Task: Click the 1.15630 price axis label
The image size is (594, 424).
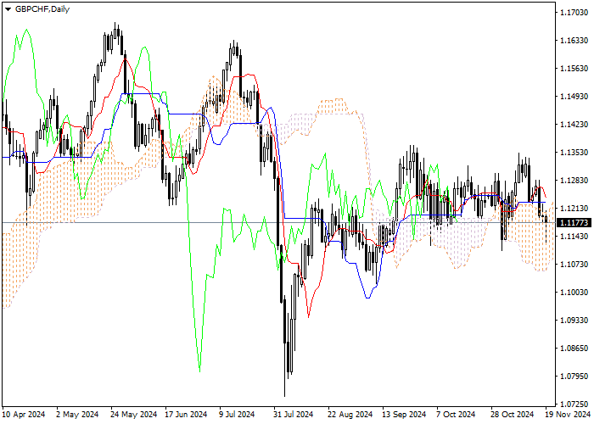Action: click(574, 69)
